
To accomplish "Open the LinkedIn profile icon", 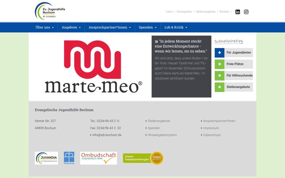I will coord(237,12).
